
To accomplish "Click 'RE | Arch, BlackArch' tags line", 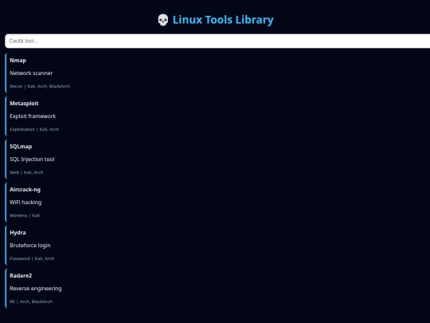I will (31, 301).
